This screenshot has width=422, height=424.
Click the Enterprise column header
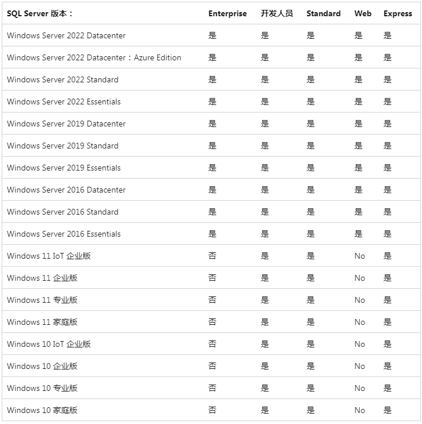227,13
